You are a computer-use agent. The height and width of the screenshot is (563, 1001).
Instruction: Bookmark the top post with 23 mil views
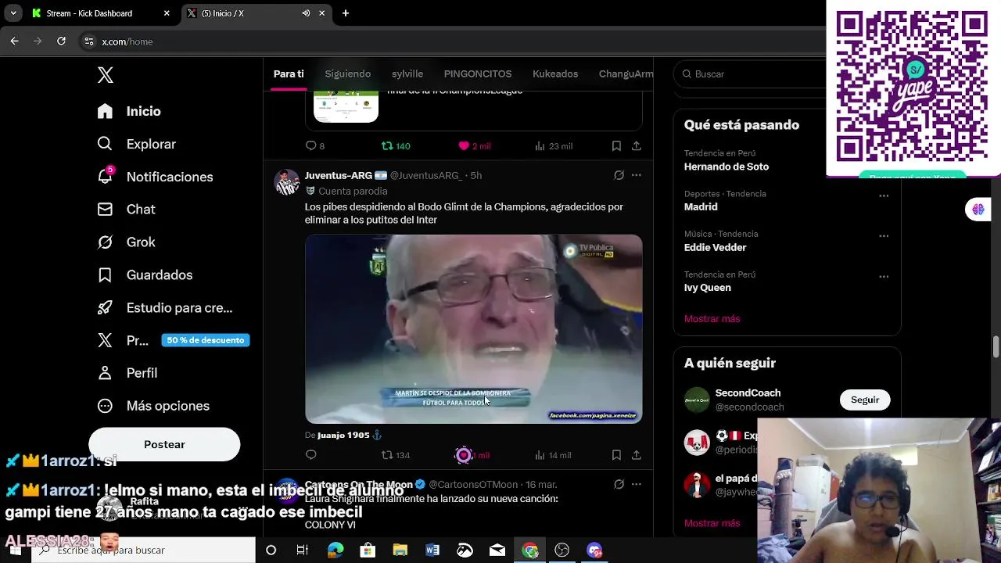pos(616,146)
